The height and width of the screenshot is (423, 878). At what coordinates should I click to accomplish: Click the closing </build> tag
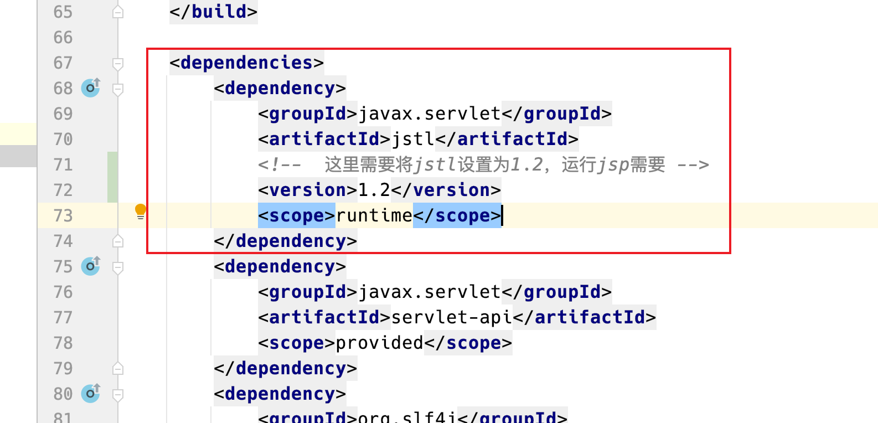(213, 12)
